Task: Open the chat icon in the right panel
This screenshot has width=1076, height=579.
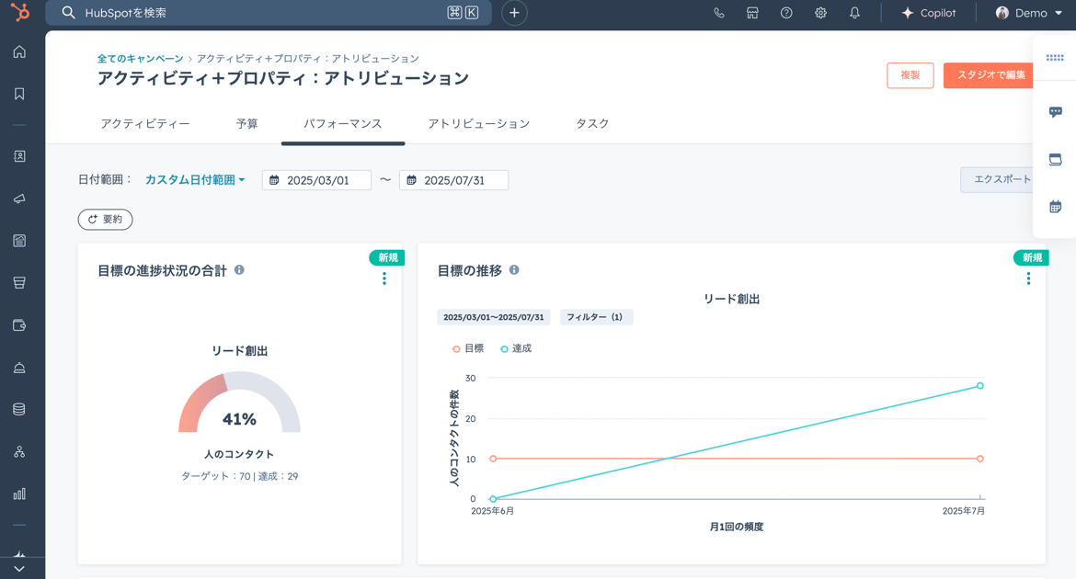Action: pos(1055,111)
